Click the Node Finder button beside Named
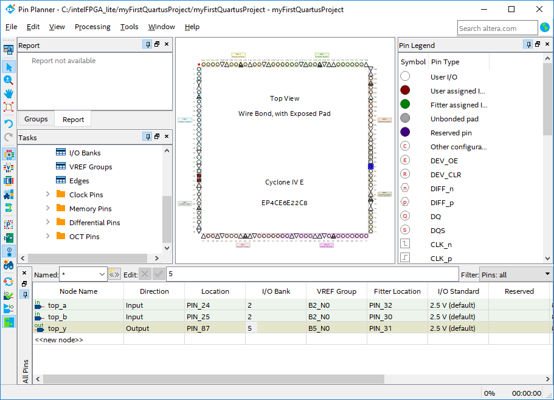 [114, 274]
